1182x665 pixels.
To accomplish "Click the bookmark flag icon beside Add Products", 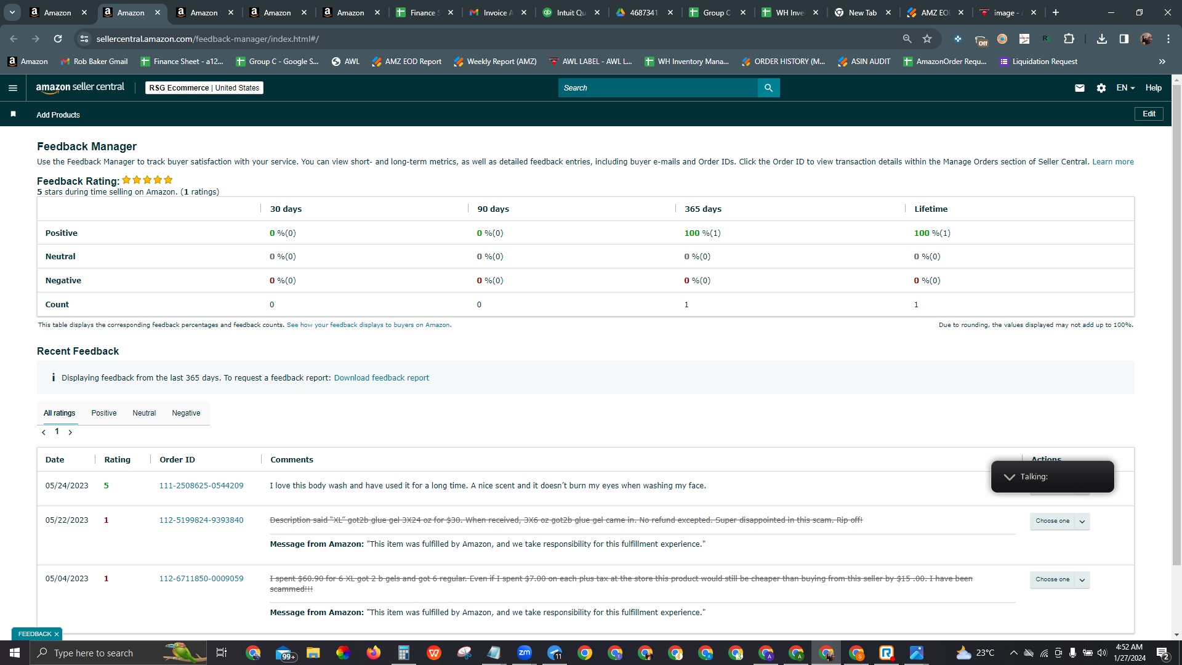I will (14, 115).
